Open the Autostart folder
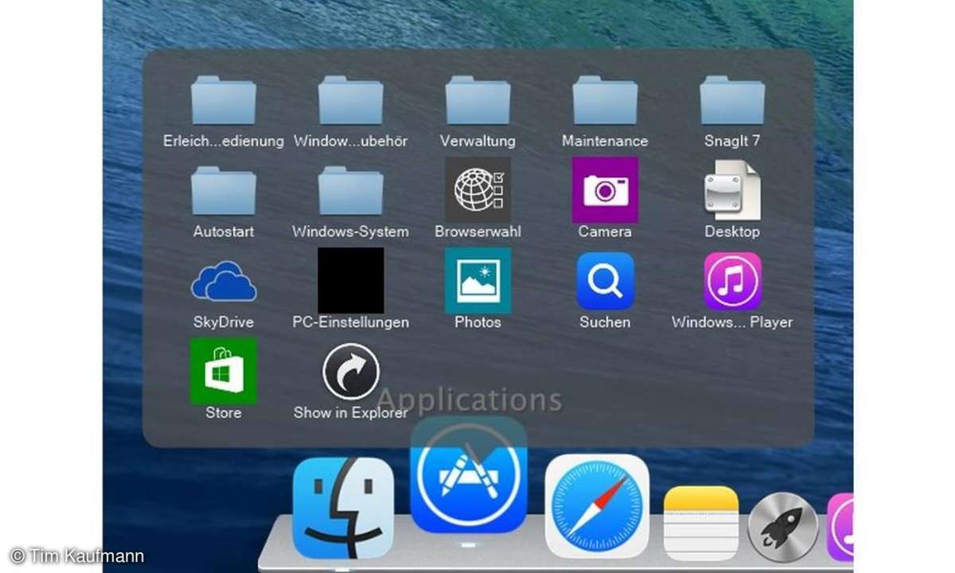 224,191
